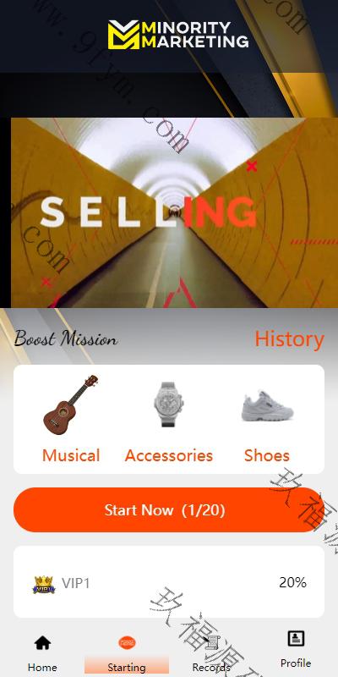This screenshot has height=677, width=338.
Task: Select the ukulele Musical icon
Action: pyautogui.click(x=70, y=405)
